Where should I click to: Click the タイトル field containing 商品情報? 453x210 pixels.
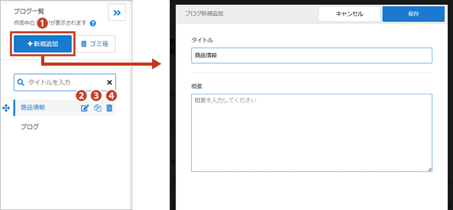311,55
